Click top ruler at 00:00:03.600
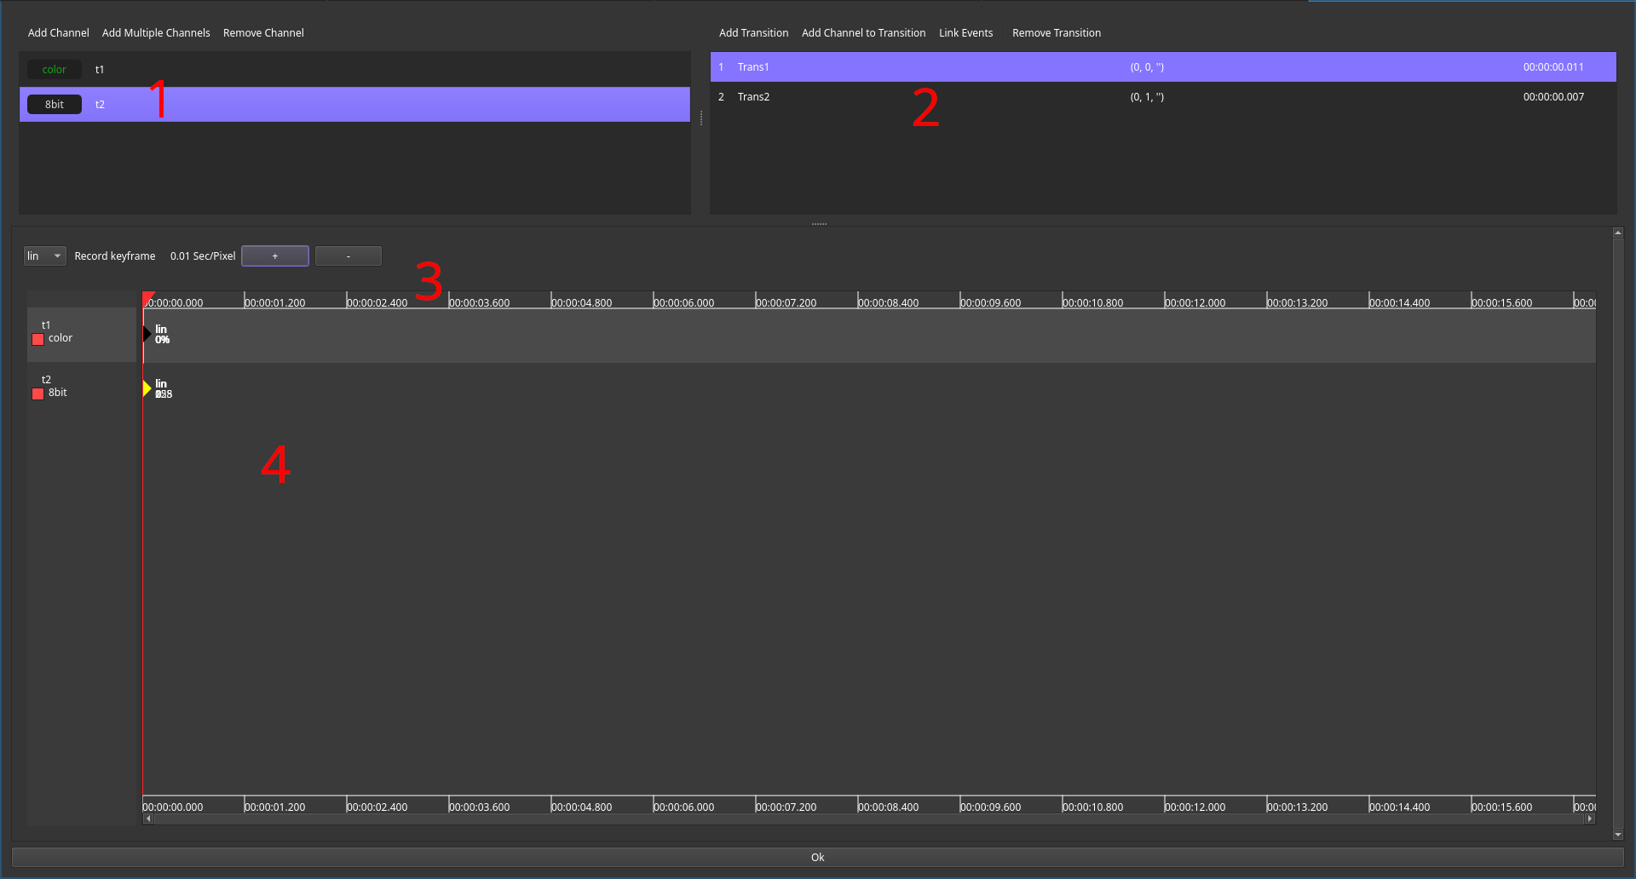Image resolution: width=1636 pixels, height=879 pixels. click(x=479, y=302)
